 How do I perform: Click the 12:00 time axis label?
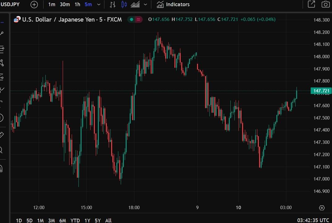point(39,207)
